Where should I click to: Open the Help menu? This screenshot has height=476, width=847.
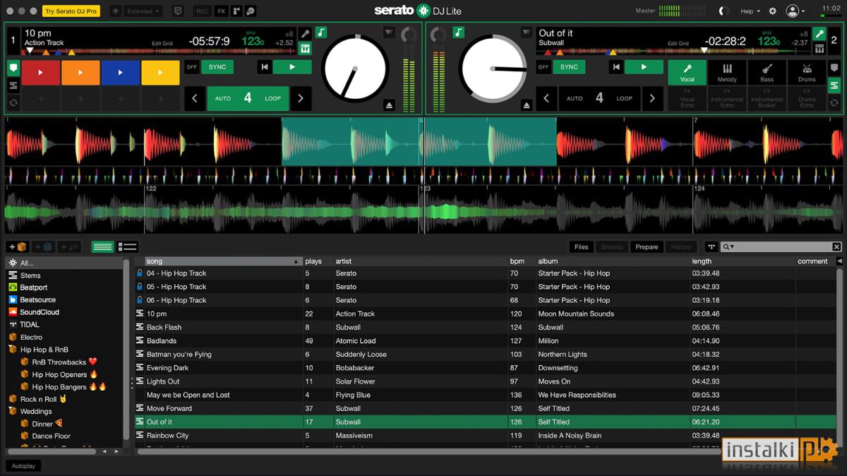(750, 11)
